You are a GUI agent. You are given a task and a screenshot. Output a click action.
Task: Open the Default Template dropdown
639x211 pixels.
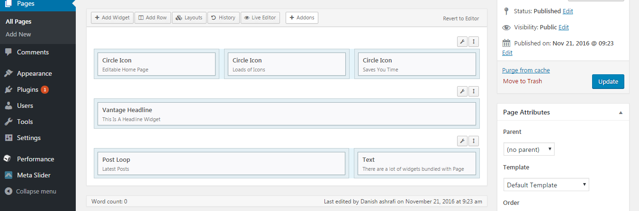pyautogui.click(x=546, y=185)
